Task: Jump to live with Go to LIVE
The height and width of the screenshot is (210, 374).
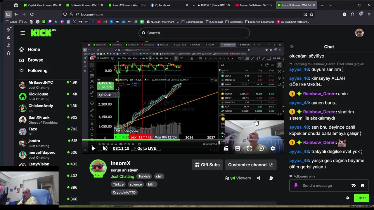Action: 146,148
